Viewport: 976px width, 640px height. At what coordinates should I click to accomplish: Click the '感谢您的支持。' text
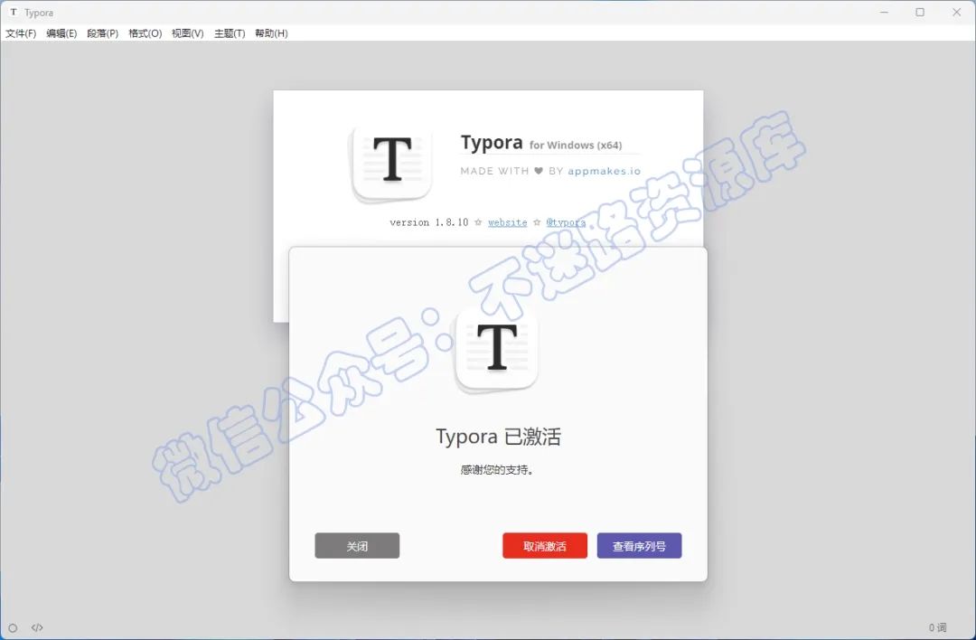(x=497, y=470)
